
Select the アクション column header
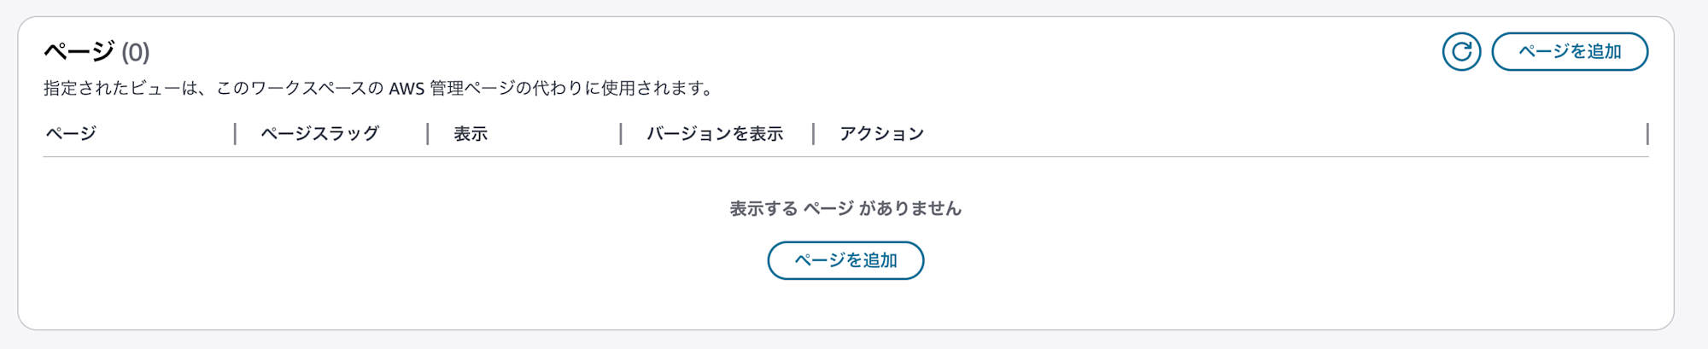coord(881,134)
